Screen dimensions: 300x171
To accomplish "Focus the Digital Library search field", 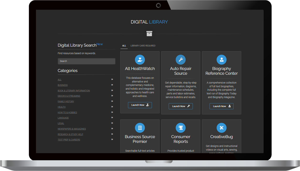I will click(86, 61).
